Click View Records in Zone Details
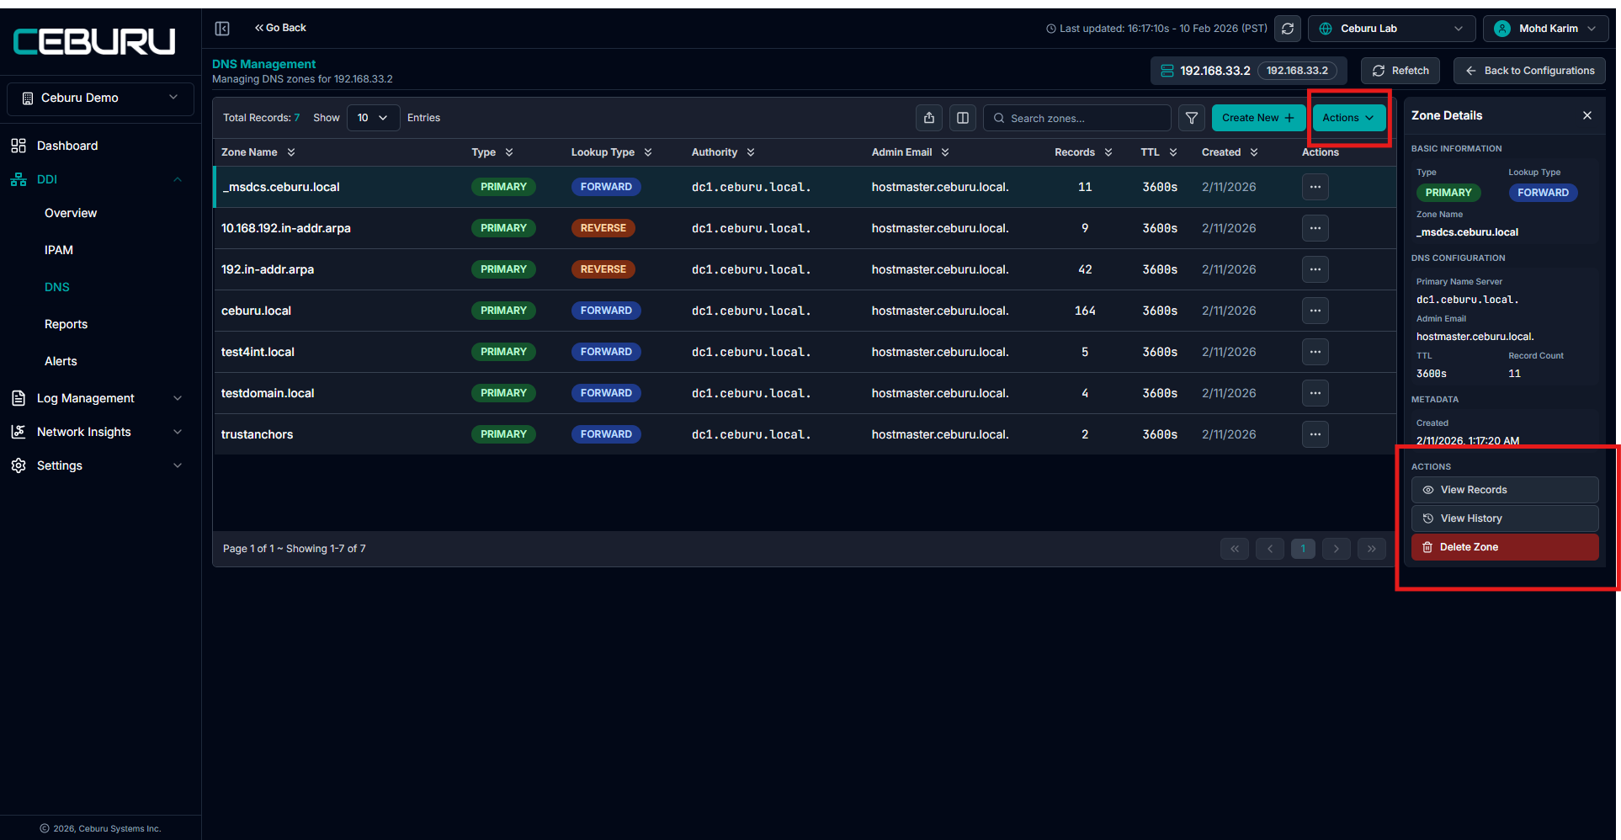The image size is (1621, 840). [1505, 490]
